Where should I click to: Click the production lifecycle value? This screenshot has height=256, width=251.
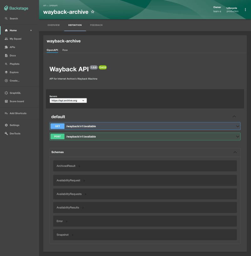tap(232, 11)
